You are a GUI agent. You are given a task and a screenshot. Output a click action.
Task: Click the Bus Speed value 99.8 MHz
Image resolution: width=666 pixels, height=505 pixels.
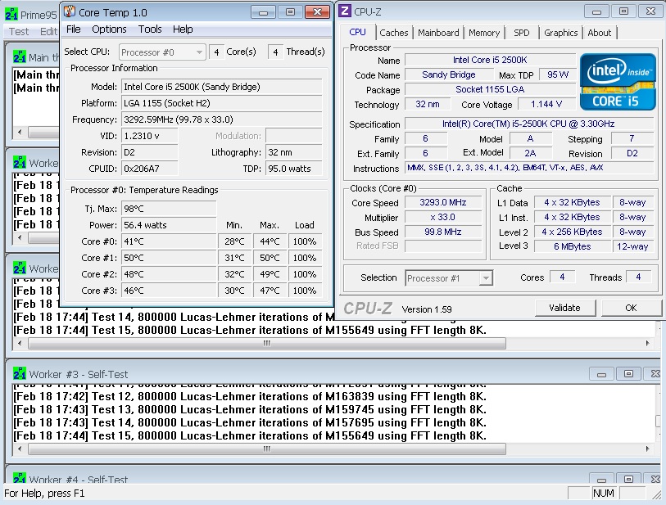(x=443, y=232)
